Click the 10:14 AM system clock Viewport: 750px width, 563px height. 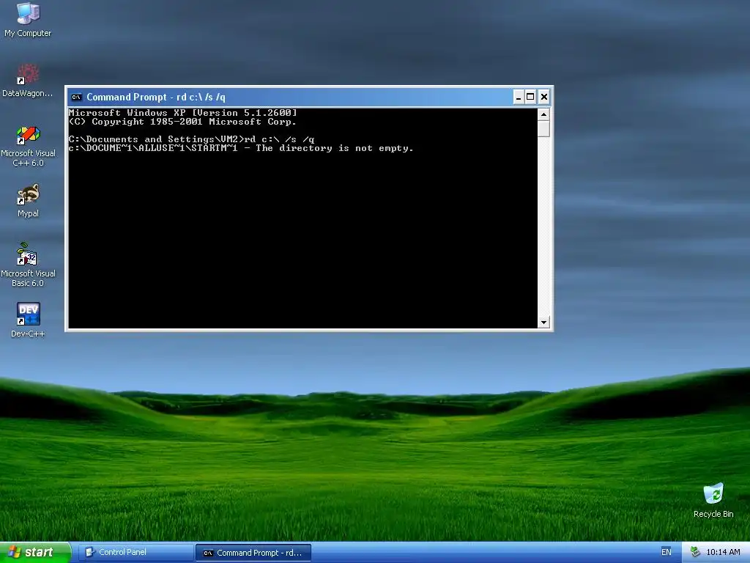pos(723,553)
